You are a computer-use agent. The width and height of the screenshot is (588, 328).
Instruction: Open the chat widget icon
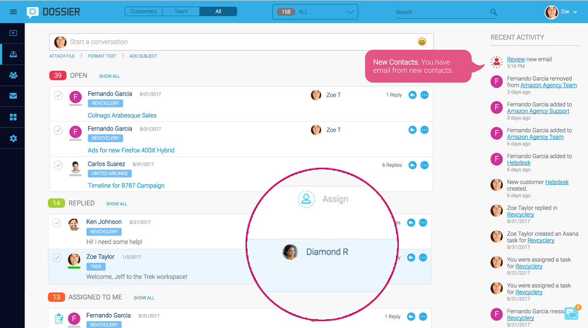(x=571, y=314)
